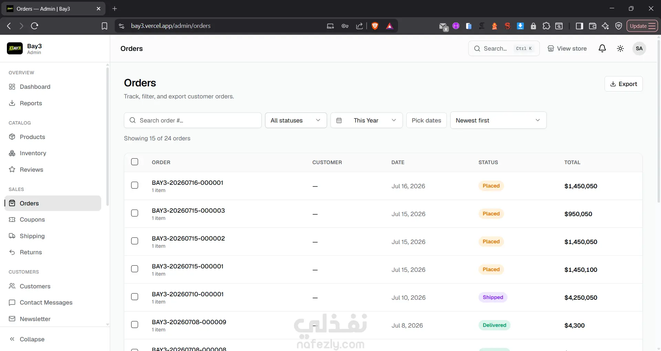
Task: Open Brave wallet icon
Action: [592, 26]
